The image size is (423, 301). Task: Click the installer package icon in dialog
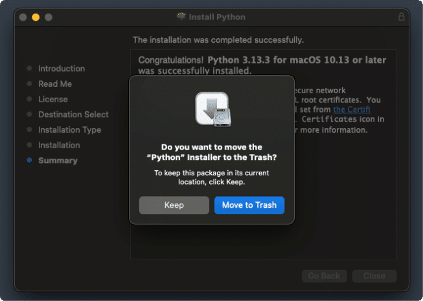tap(213, 109)
